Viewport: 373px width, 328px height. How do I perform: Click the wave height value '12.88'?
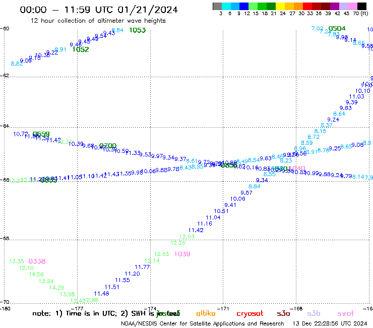(x=92, y=300)
